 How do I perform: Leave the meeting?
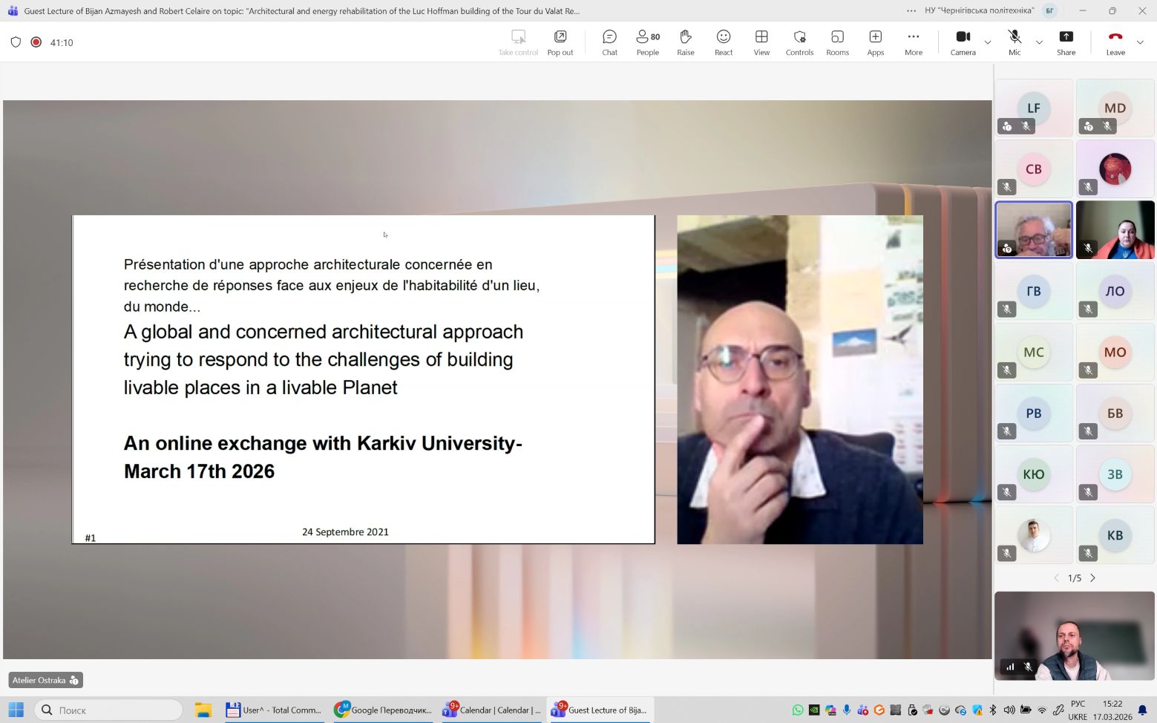[x=1115, y=42]
